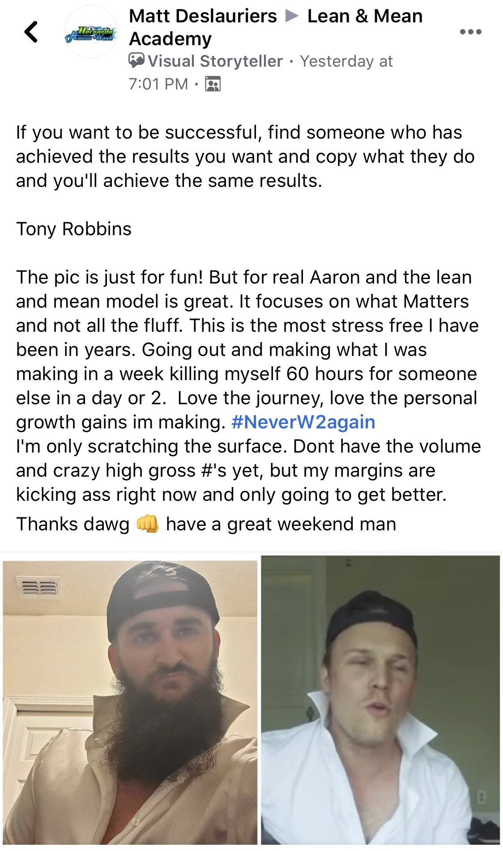Tap "The pic is just for fun!" sentence
Viewport: 503px width, 851px height.
point(110,277)
